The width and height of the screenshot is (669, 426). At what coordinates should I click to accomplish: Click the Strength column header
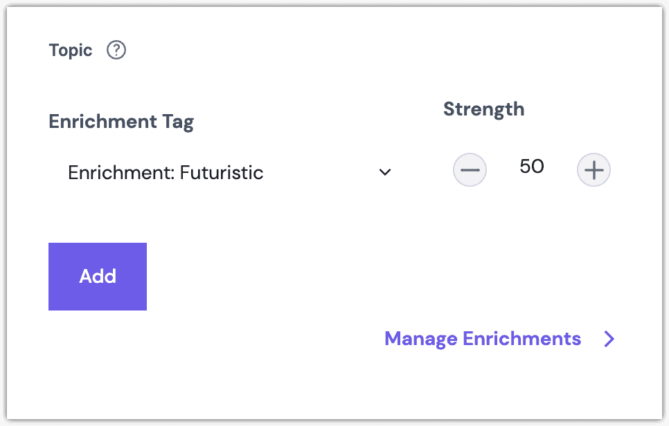tap(483, 109)
